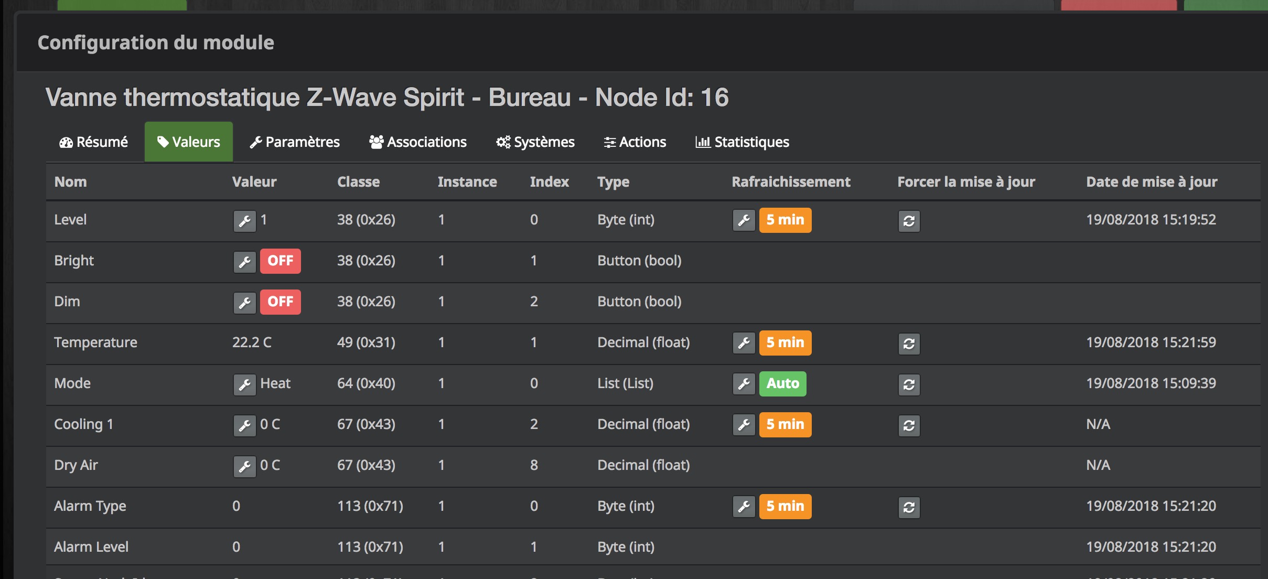Click the Alarm Level row name
The height and width of the screenshot is (579, 1268).
point(91,547)
